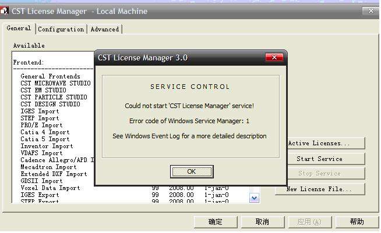Select the IGES Import row
The width and height of the screenshot is (381, 233).
[40, 112]
